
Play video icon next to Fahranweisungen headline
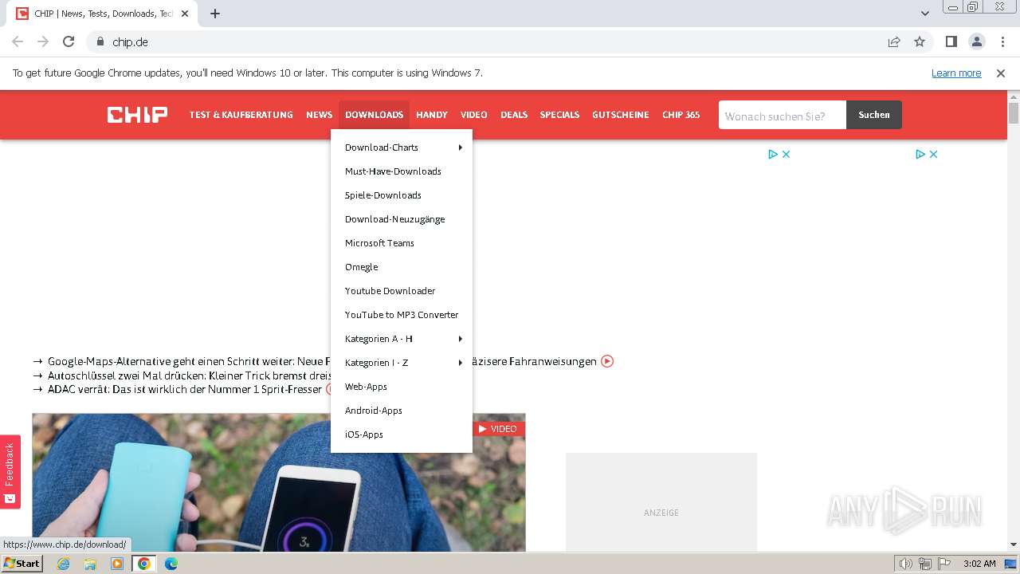tap(607, 361)
